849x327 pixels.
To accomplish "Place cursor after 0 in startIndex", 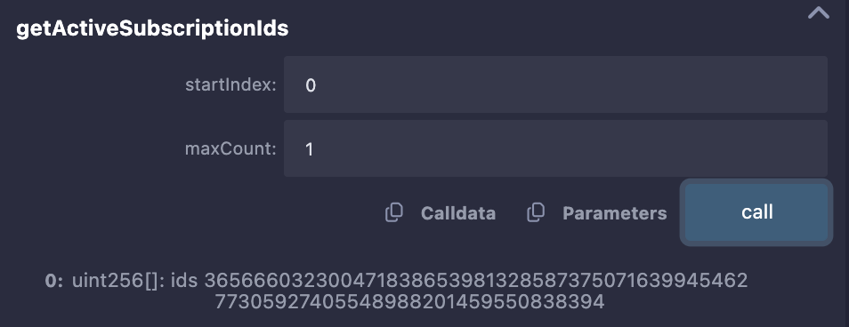I will pos(316,84).
